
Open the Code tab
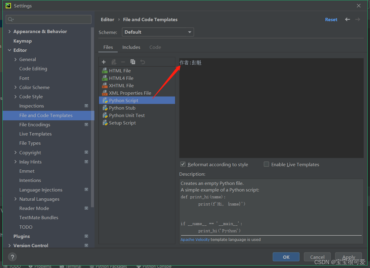[x=155, y=47]
